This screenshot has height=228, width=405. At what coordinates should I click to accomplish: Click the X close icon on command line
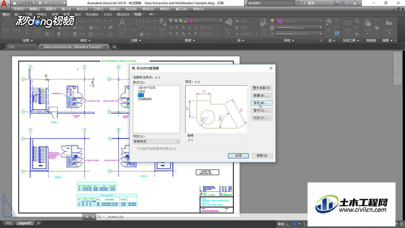click(87, 217)
